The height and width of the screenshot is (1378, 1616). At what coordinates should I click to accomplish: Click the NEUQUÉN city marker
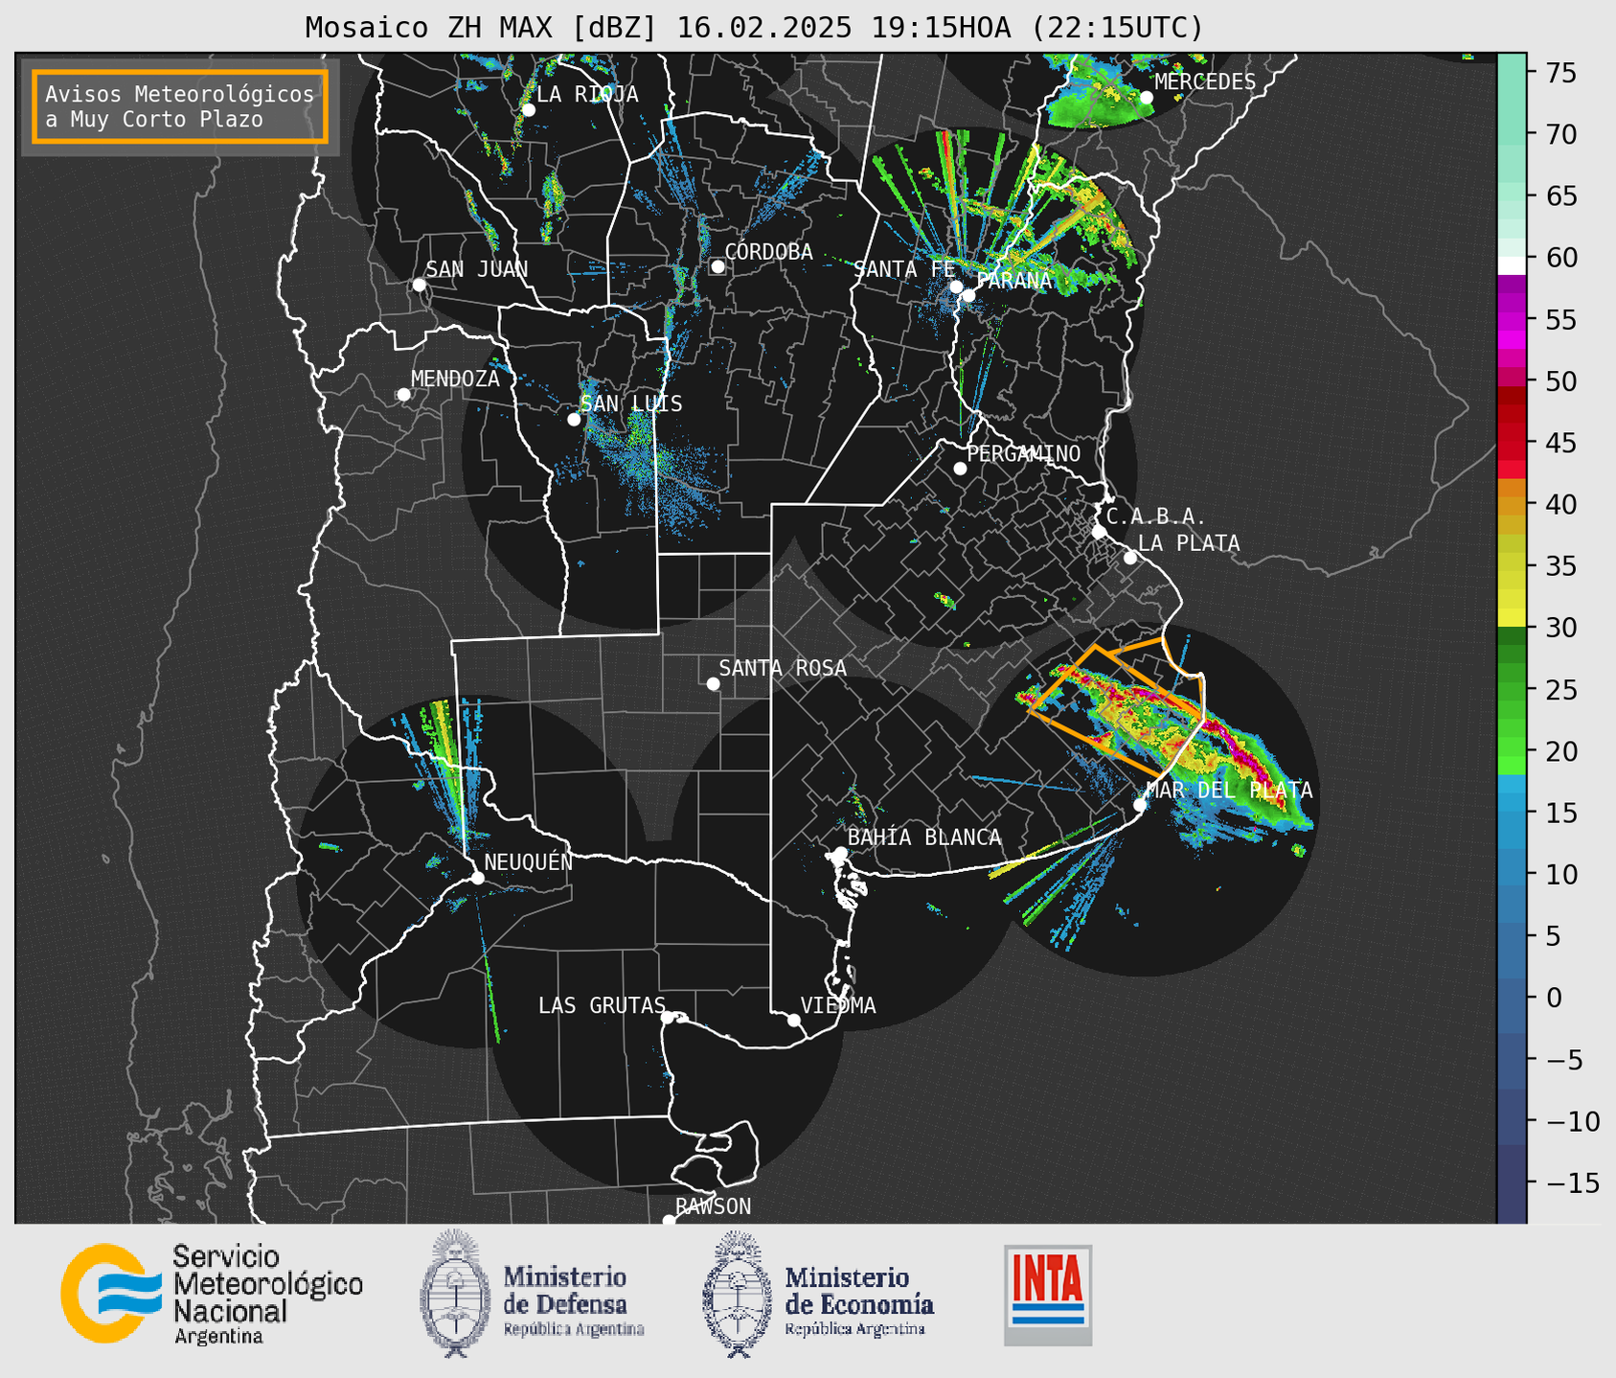[477, 878]
